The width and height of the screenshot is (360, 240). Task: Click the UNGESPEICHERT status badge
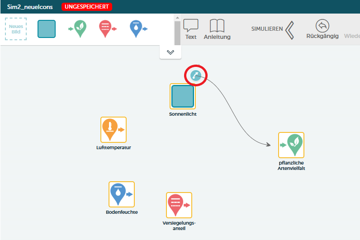coord(86,7)
